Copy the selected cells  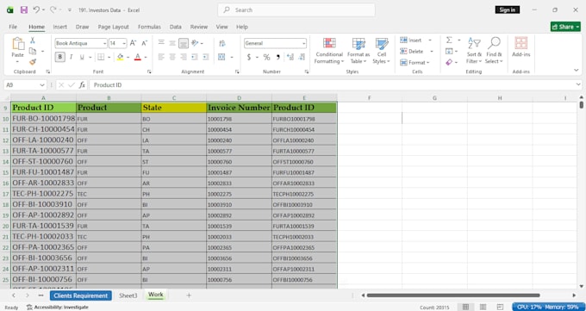coord(33,51)
